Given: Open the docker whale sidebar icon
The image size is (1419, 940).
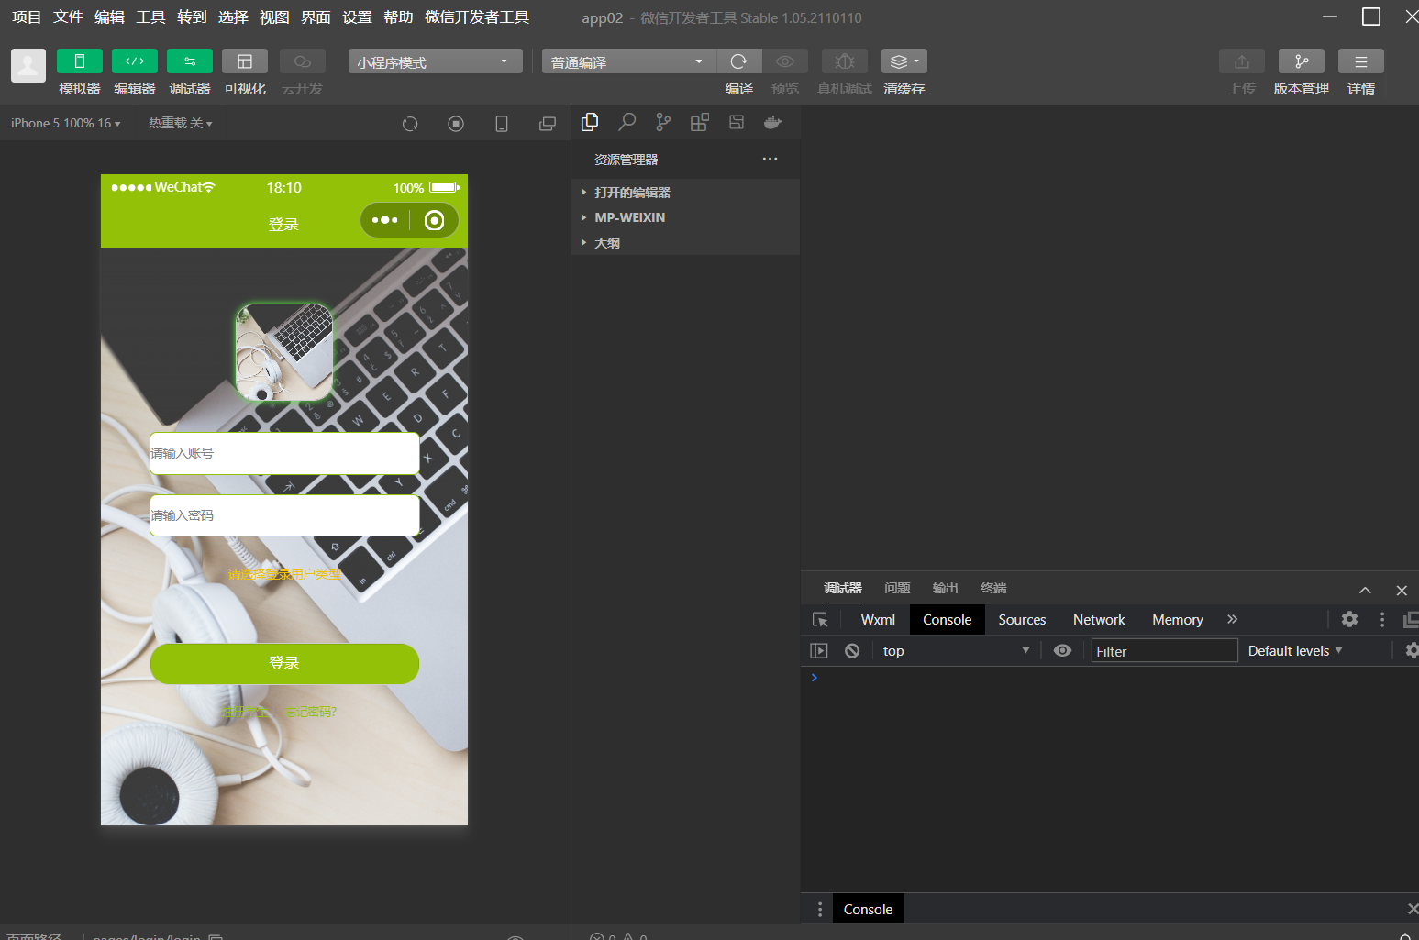Looking at the screenshot, I should click(773, 122).
